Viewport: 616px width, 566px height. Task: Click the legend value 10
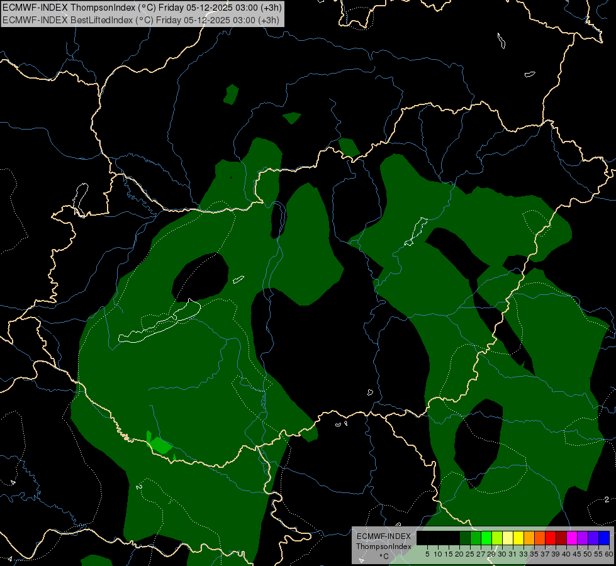pos(438,554)
